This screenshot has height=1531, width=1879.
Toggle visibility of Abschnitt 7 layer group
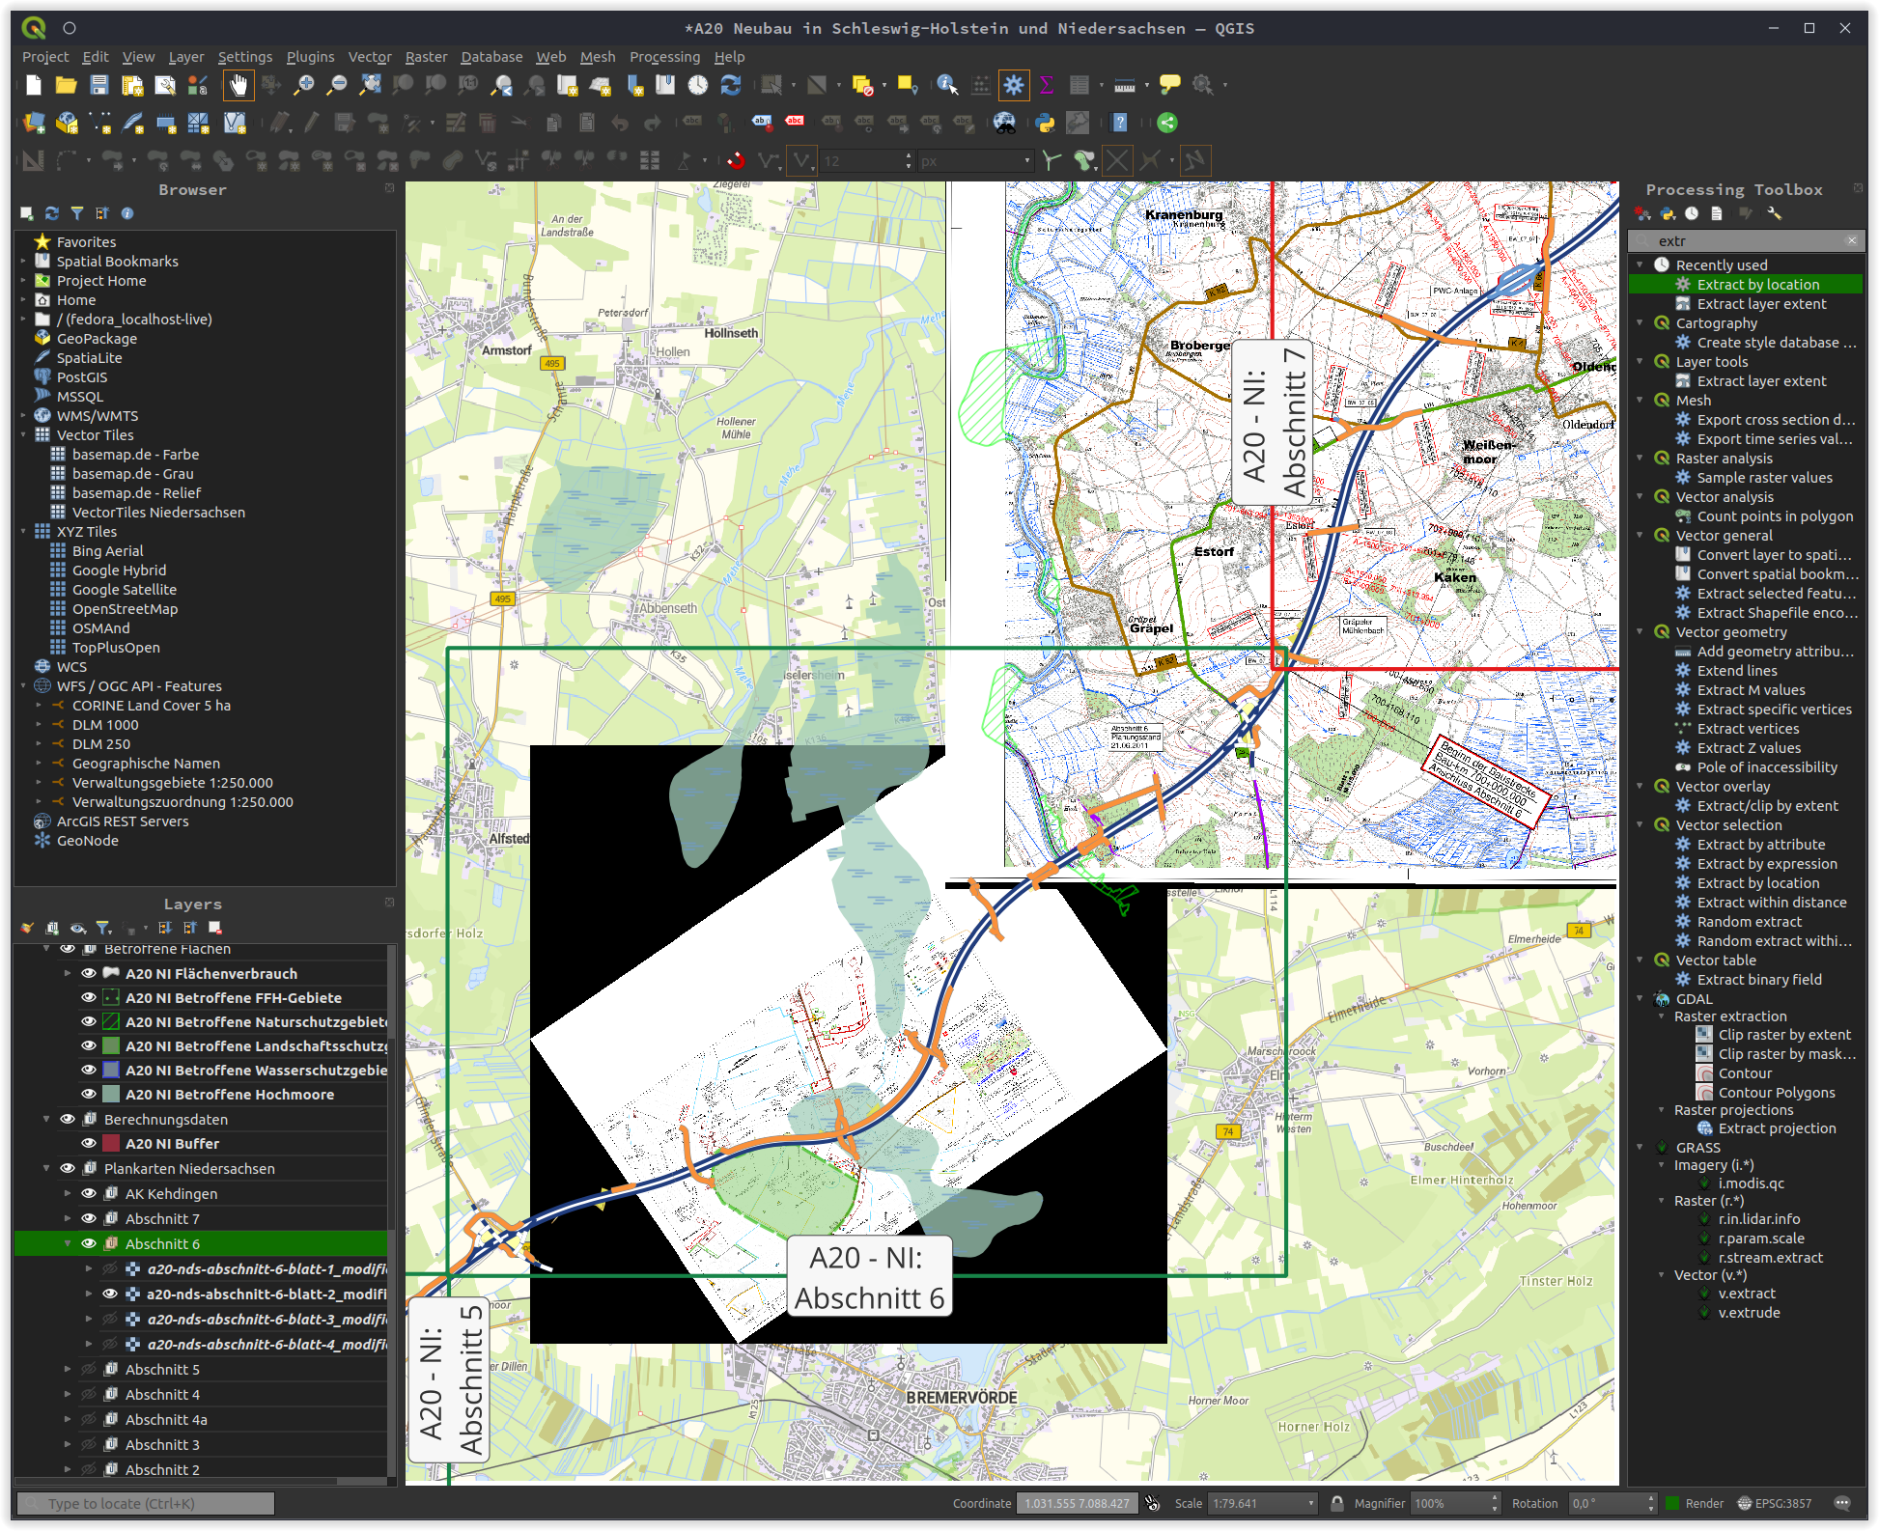pos(88,1218)
